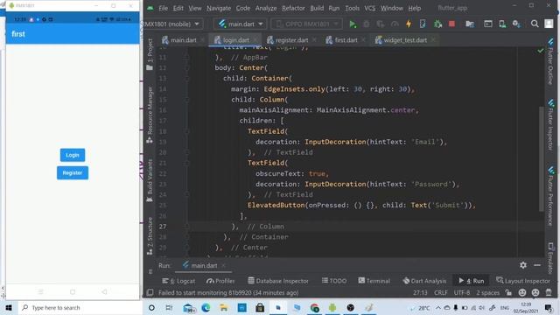
Task: Open the TODO tool window
Action: (x=334, y=281)
